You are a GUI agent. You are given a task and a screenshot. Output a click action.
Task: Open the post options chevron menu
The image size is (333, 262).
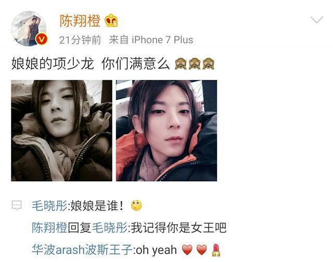(317, 20)
